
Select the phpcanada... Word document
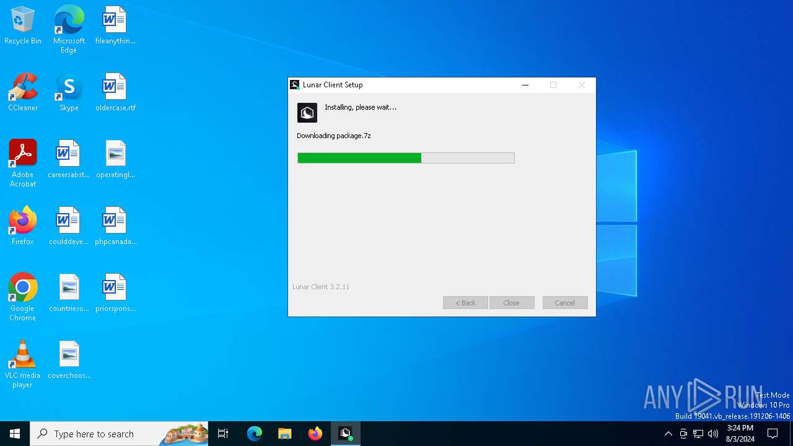coord(115,227)
